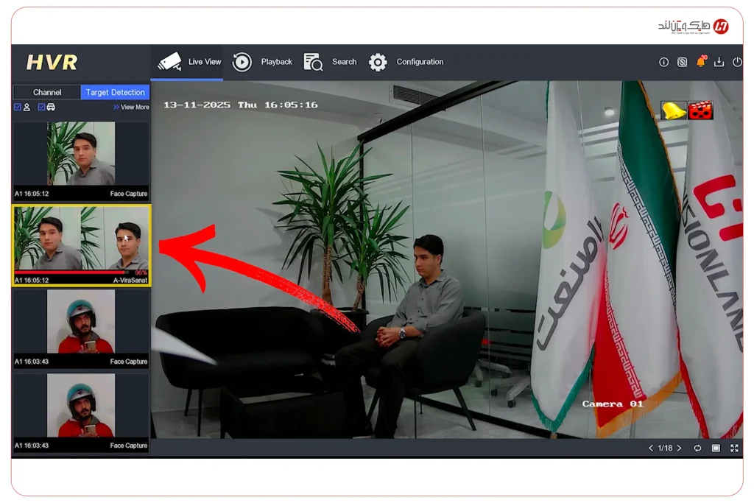754x503 pixels.
Task: Enable the person detection checkbox
Action: tap(17, 107)
